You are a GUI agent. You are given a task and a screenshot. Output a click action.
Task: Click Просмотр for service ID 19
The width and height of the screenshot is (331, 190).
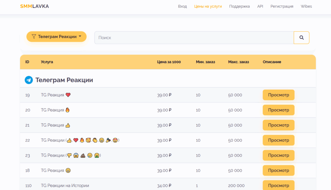(x=278, y=95)
